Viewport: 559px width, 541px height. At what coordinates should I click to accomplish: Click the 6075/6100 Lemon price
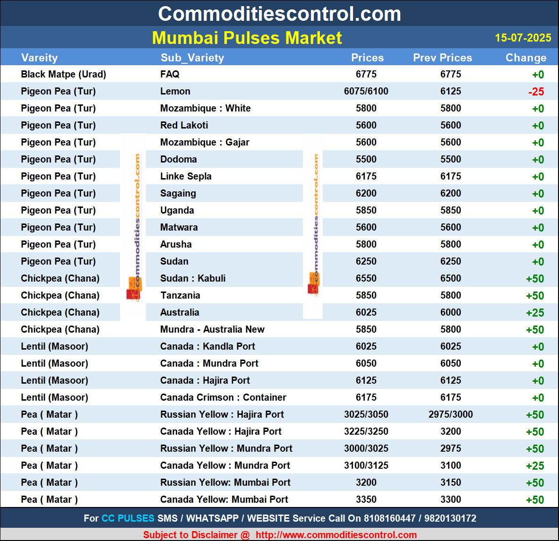366,91
